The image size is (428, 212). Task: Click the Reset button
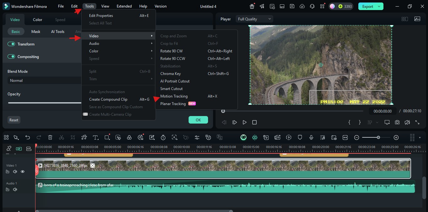click(x=14, y=120)
